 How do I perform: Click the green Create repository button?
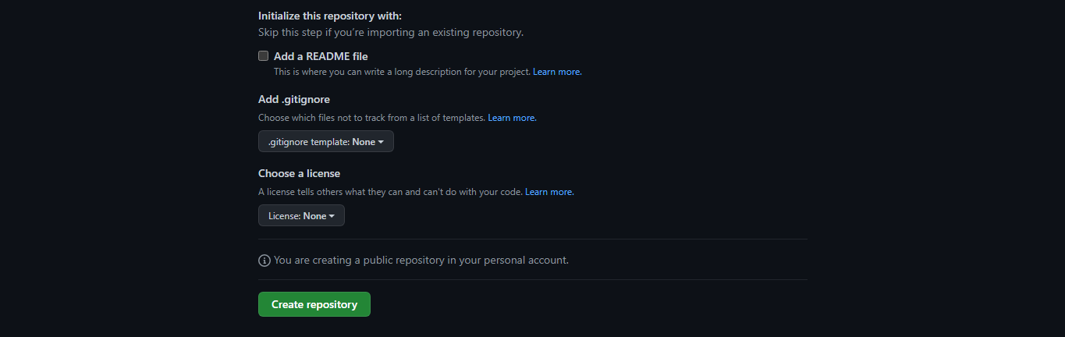314,304
